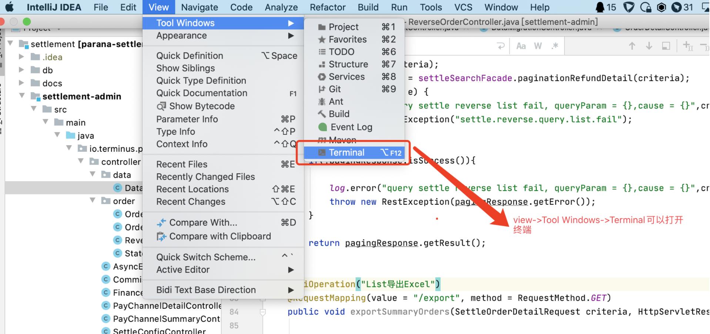710x334 pixels.
Task: Expand the docs folder
Action: (x=22, y=83)
